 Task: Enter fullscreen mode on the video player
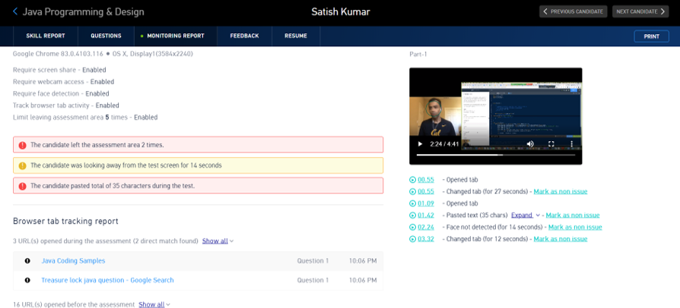(551, 144)
